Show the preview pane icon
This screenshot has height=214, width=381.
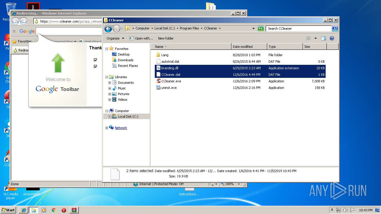pos(324,38)
